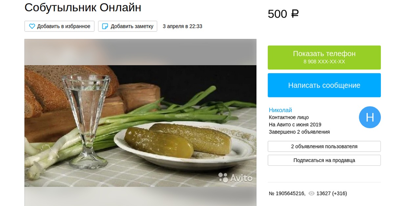
Task: Open the main listing photo with pickles
Action: 140,123
